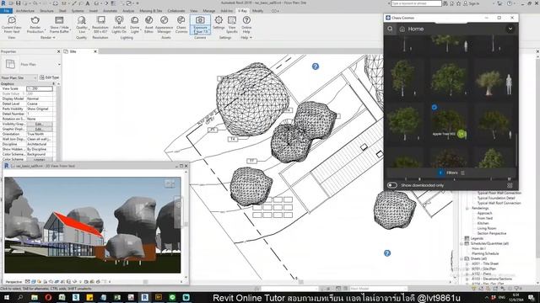Screen dimensions: 540x303
Task: Click the blue downloaded badge on Apple Tree
Action: (x=435, y=107)
